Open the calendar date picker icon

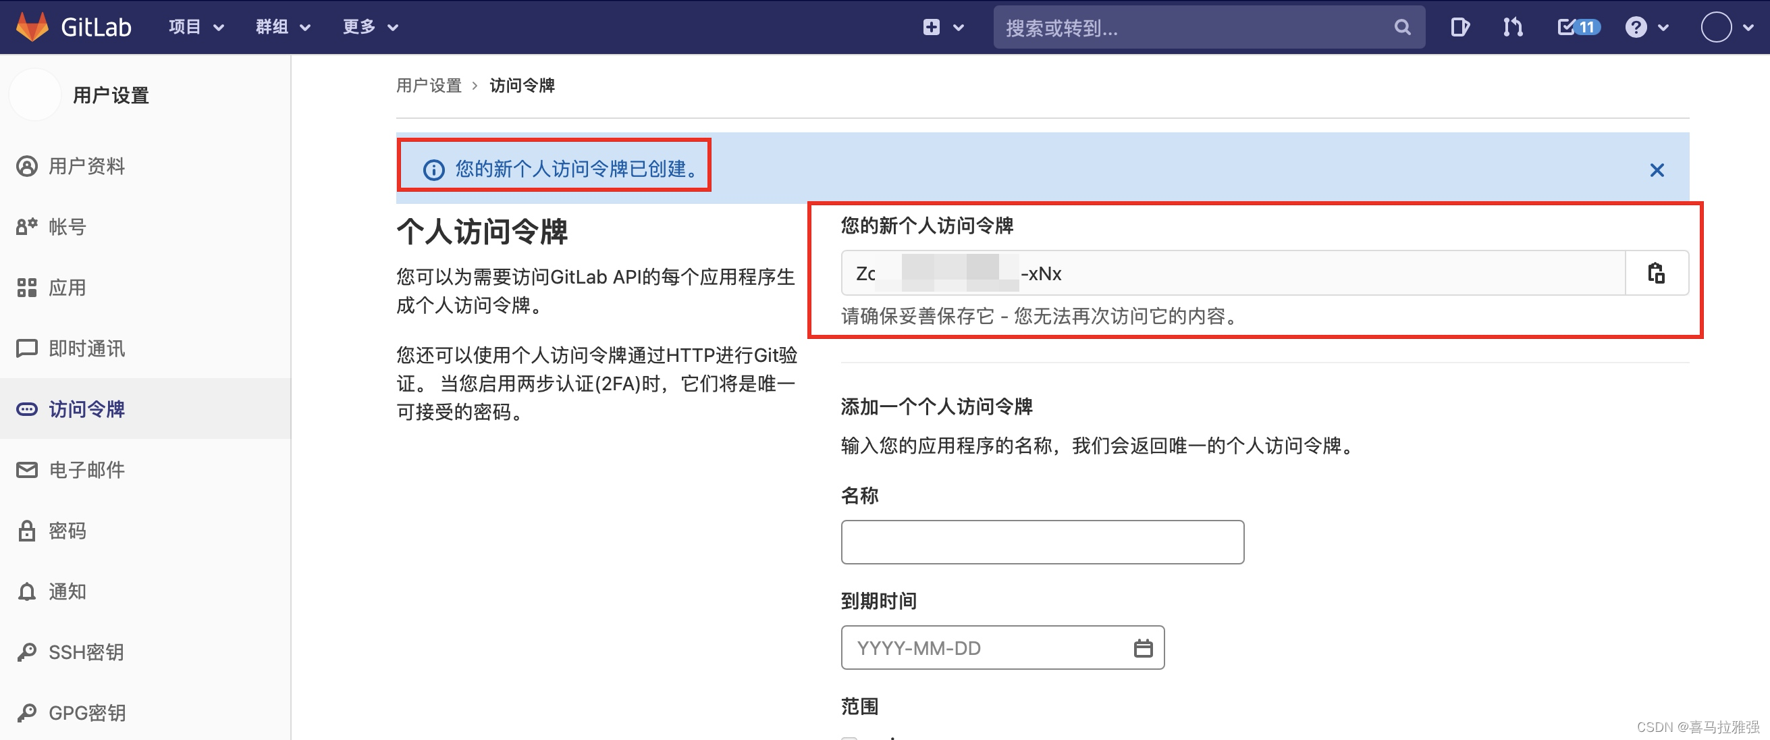(x=1143, y=648)
